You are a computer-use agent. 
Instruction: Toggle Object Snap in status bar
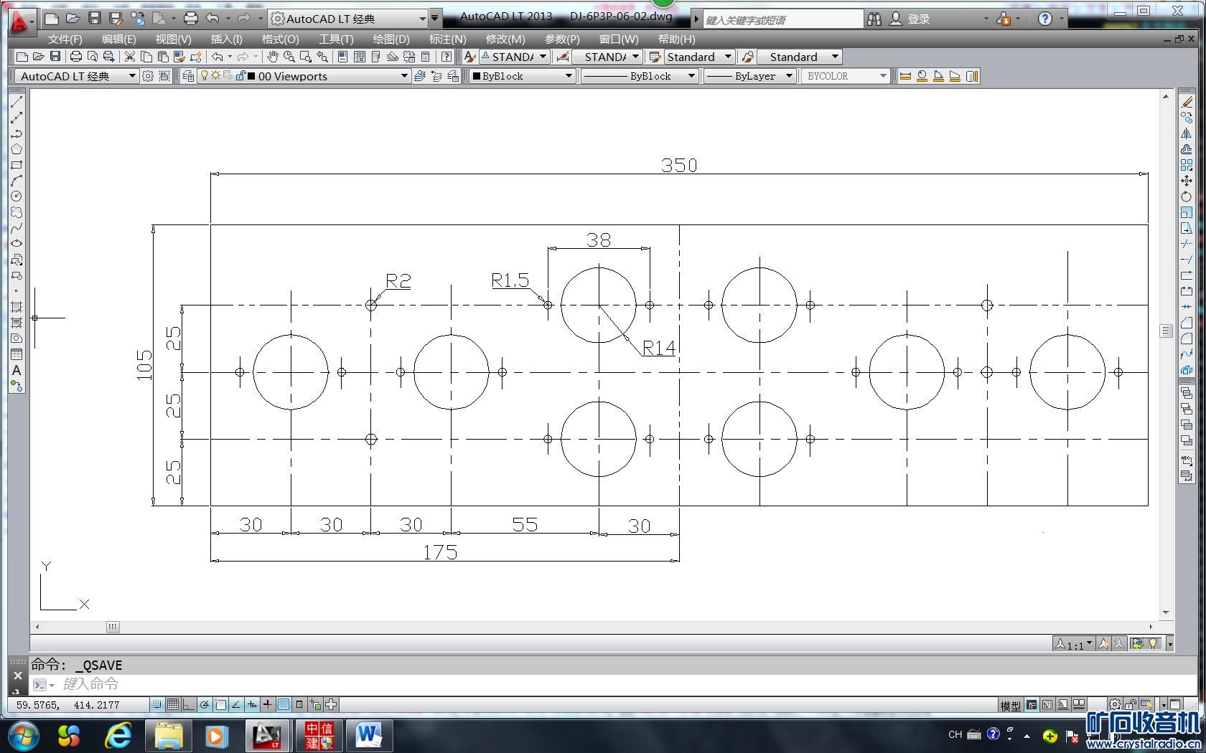pos(220,705)
